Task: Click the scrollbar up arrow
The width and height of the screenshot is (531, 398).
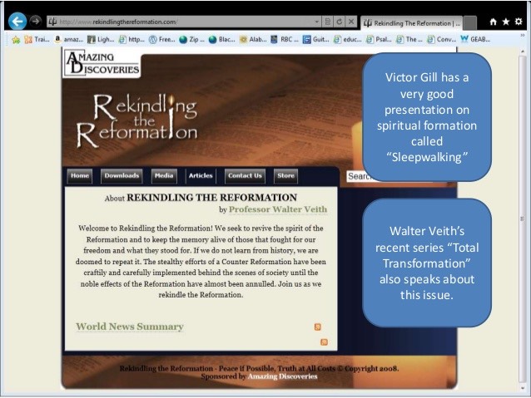Action: click(x=523, y=52)
